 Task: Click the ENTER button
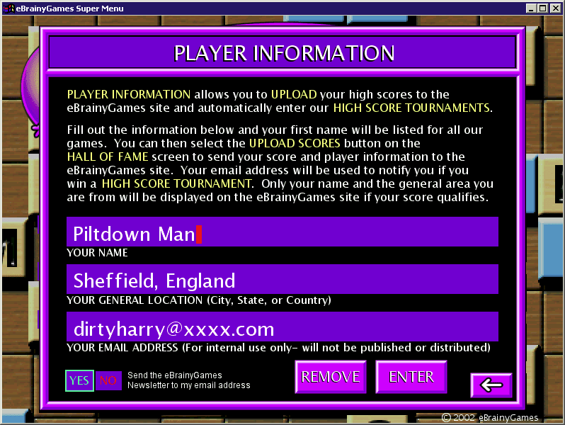click(x=411, y=377)
